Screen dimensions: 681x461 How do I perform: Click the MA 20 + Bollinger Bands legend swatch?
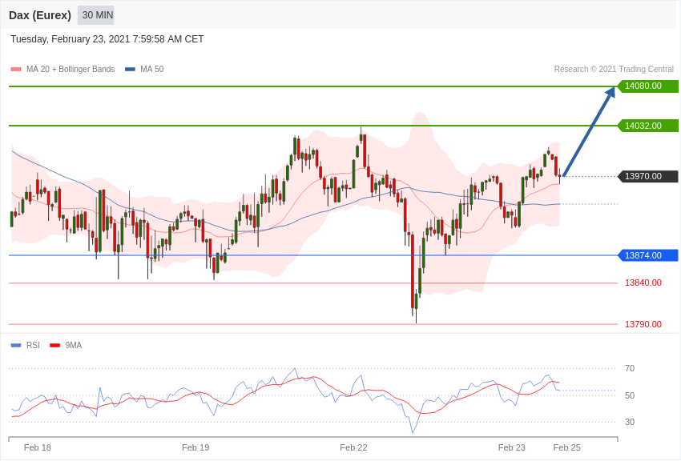tap(16, 70)
